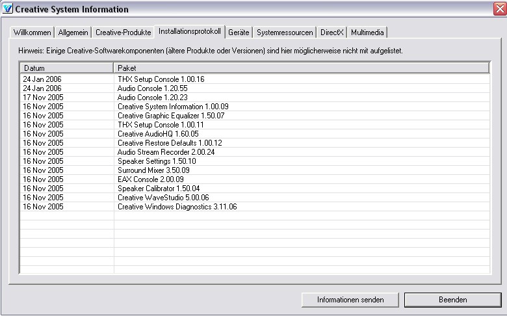The width and height of the screenshot is (507, 316).
Task: Show the Multimedia tab
Action: pos(367,33)
